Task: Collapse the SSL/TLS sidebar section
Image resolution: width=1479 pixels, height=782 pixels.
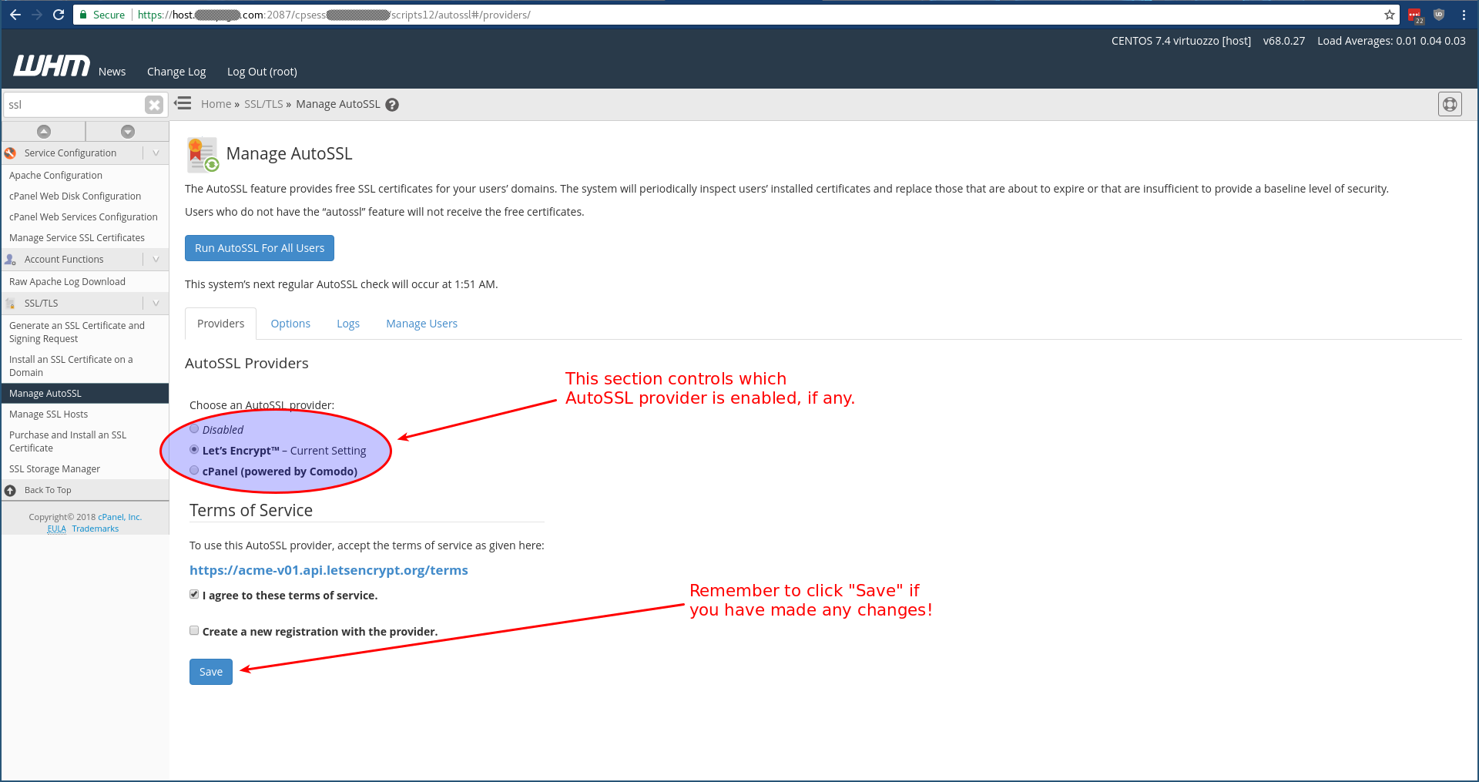Action: (156, 304)
